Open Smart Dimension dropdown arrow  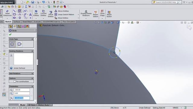coord(7,18)
